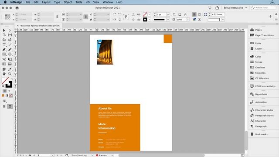Select the Pencil tool
This screenshot has width=279, height=157.
10,49
